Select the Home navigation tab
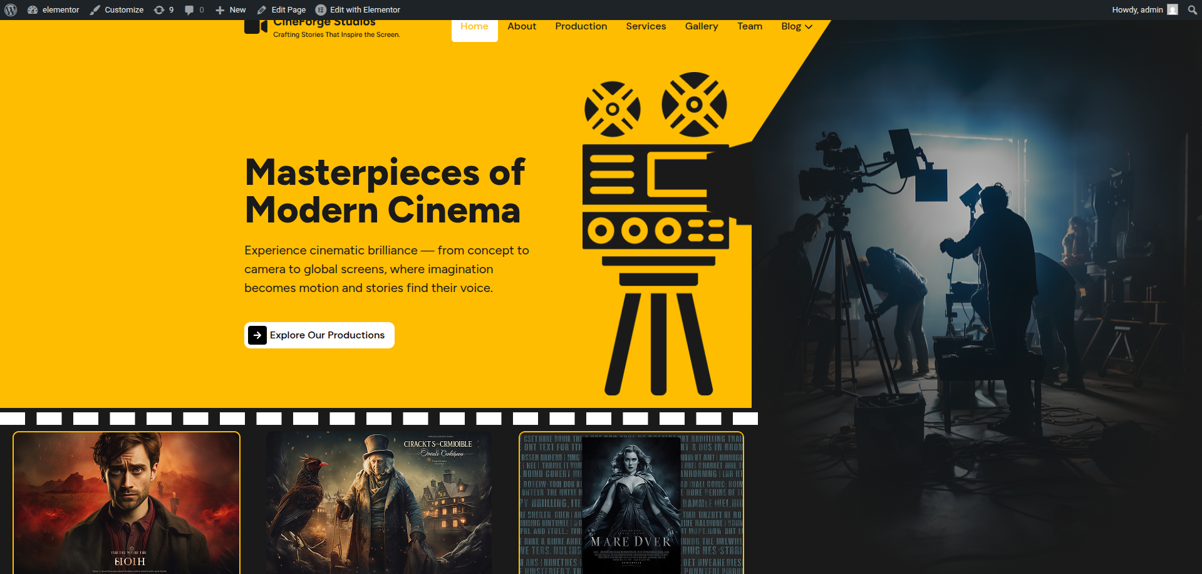This screenshot has width=1202, height=574. (x=474, y=27)
